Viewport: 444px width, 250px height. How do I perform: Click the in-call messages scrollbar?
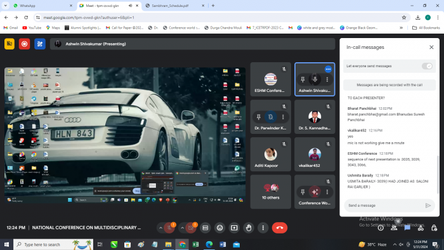(x=438, y=174)
